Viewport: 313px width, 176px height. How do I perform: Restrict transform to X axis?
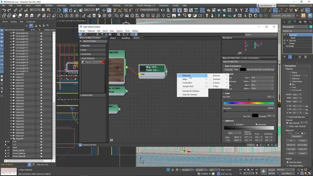point(236,10)
